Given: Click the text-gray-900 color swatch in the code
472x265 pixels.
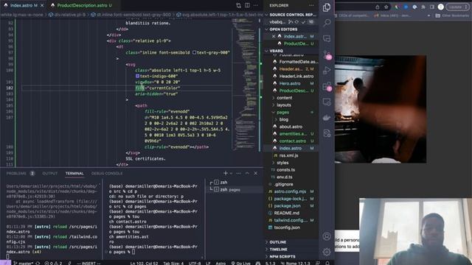Looking at the screenshot, I should point(194,52).
